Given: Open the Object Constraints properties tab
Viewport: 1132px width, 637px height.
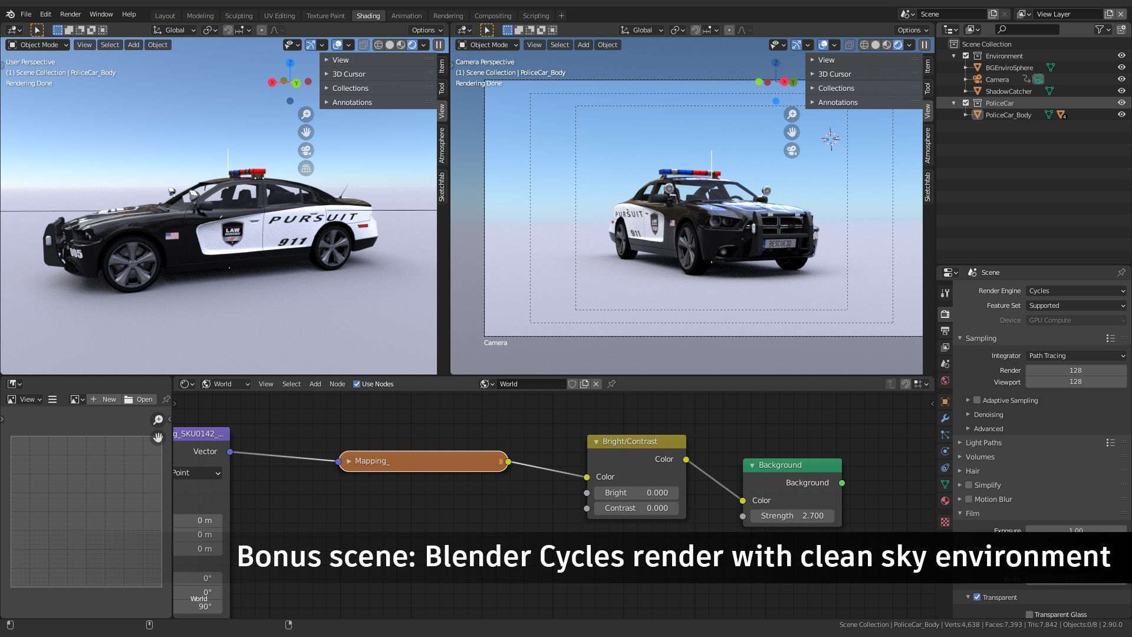Looking at the screenshot, I should click(x=945, y=468).
